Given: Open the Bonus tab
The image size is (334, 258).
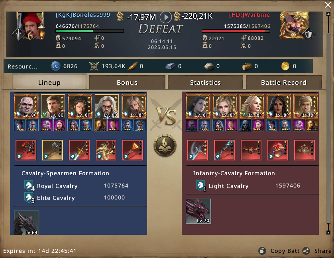Looking at the screenshot, I should pos(127,82).
